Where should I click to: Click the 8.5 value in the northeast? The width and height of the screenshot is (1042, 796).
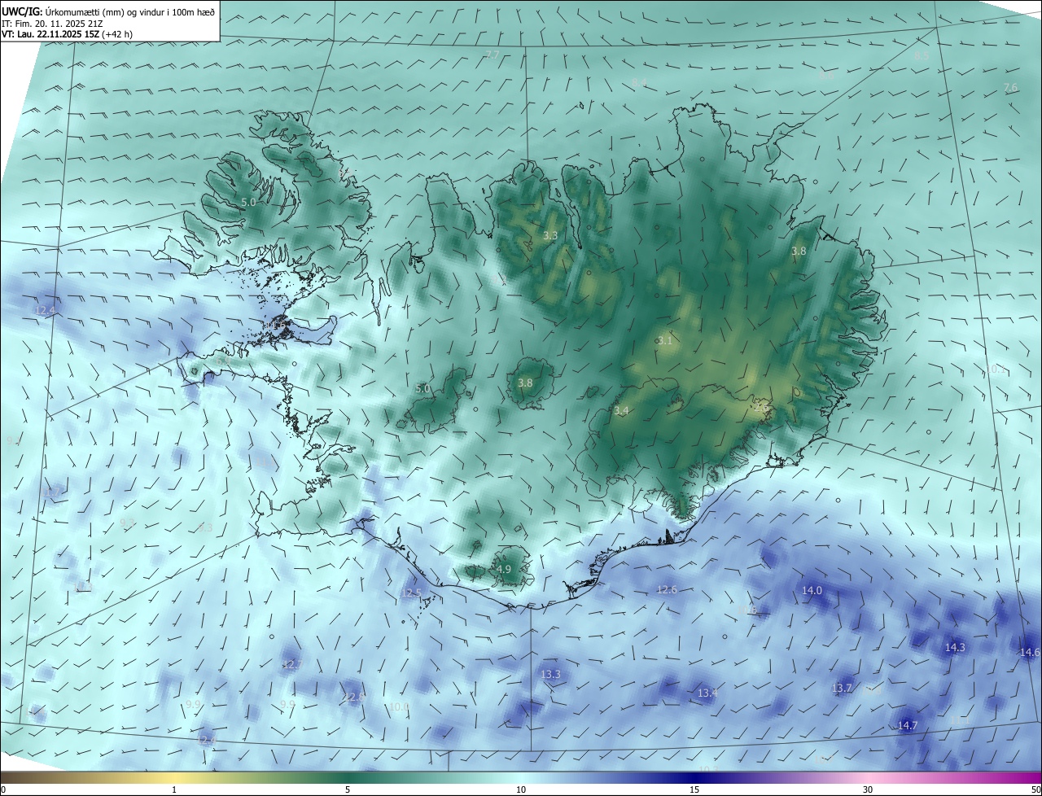click(921, 56)
